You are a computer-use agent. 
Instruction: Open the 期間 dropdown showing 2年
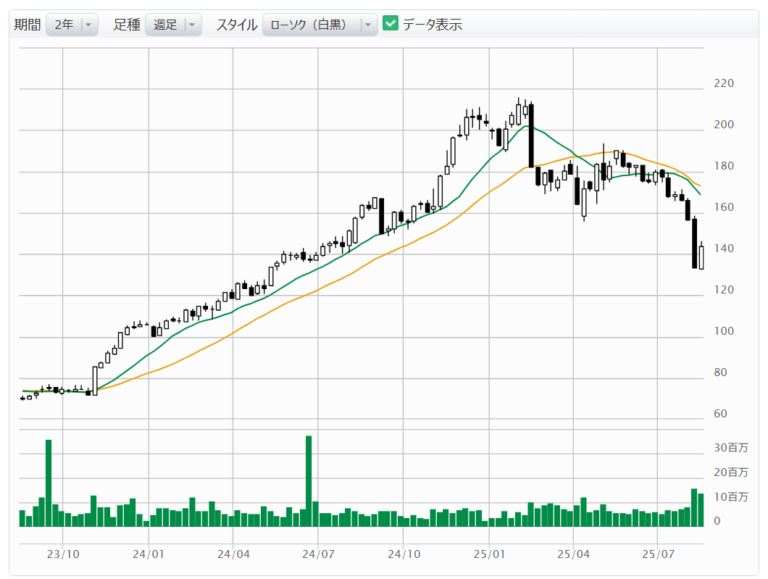pos(64,25)
